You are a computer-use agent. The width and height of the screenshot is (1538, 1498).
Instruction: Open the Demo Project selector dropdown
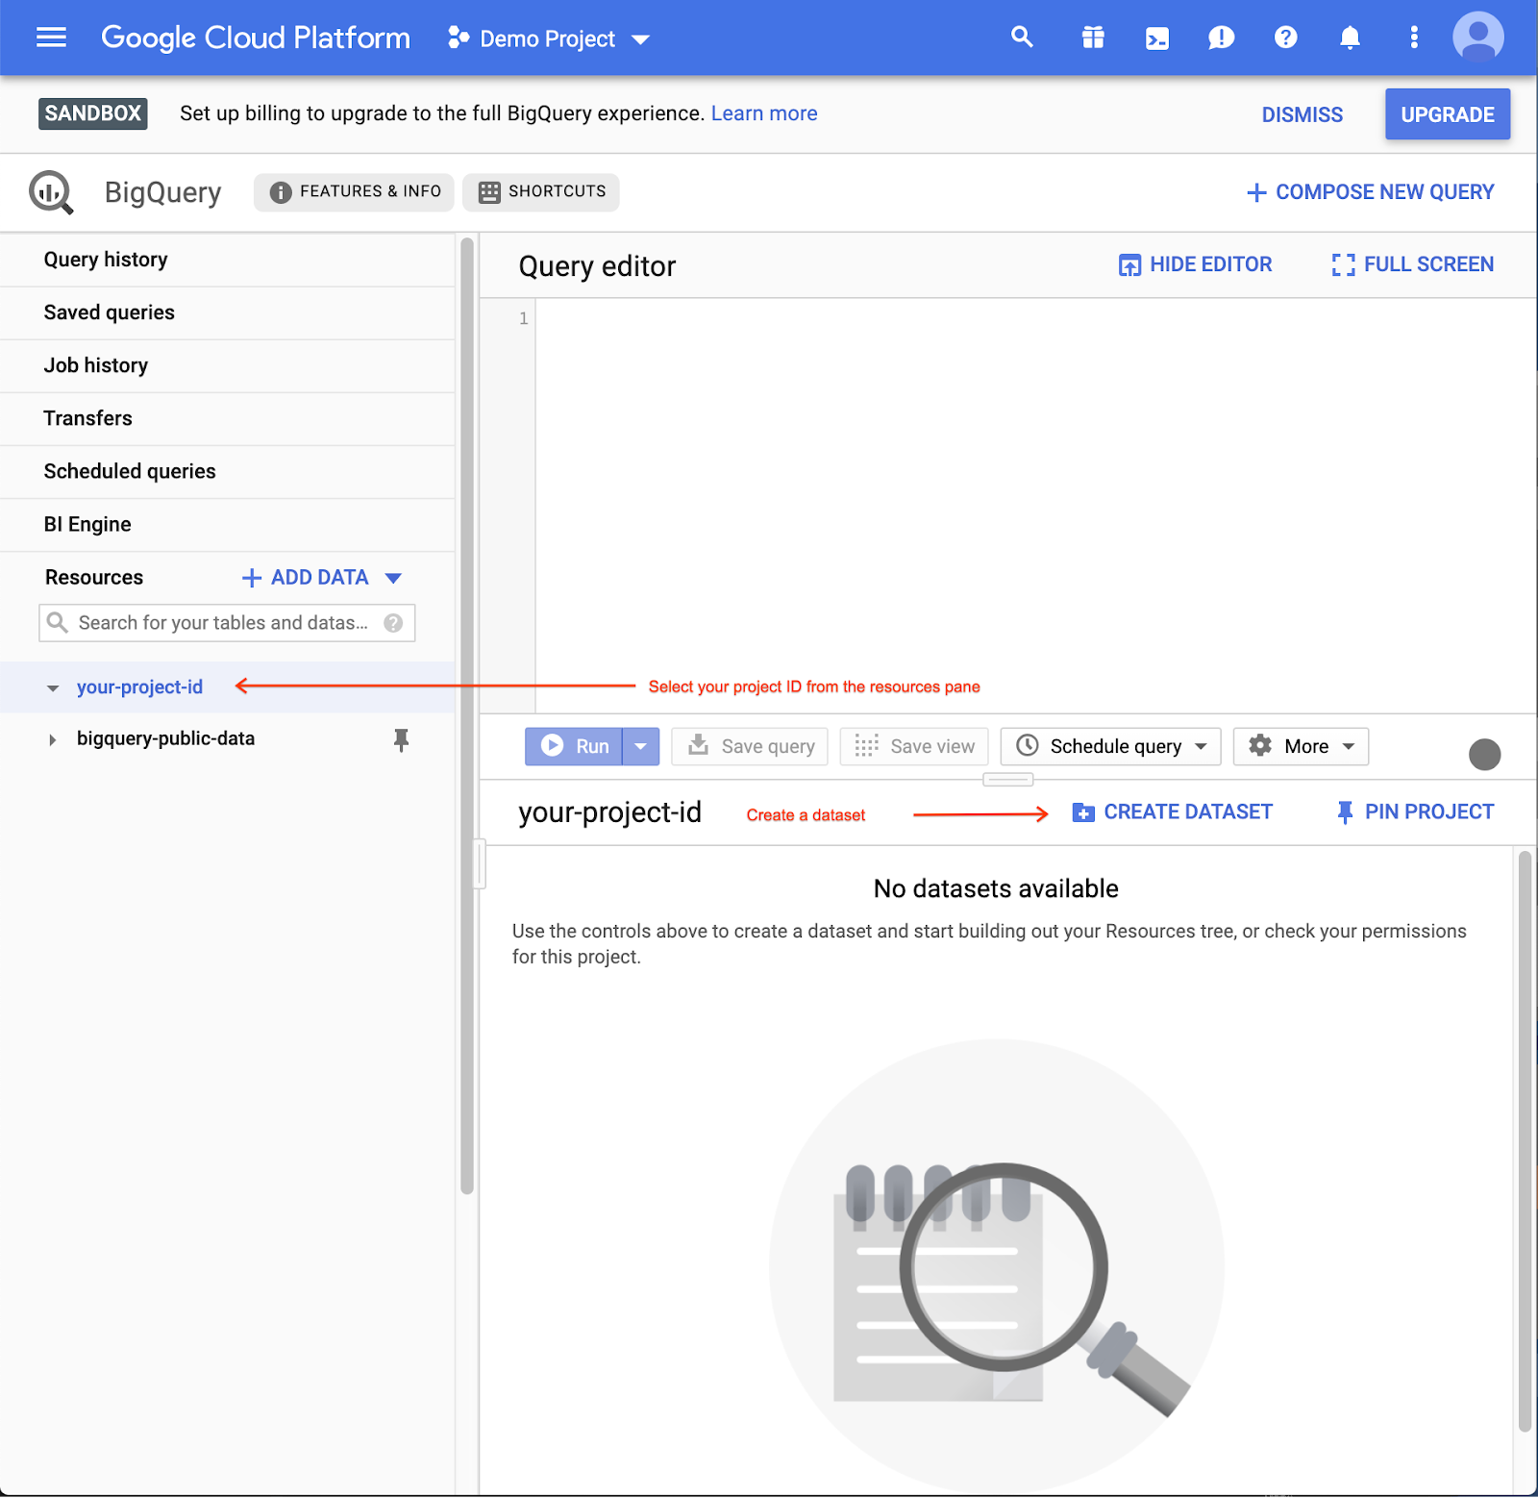[547, 38]
